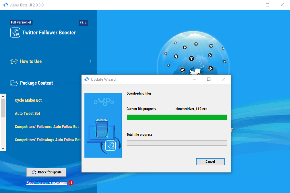This screenshot has height=193, width=290.
Task: Click the Twitter Follower Booster title text
Action: pos(49,33)
